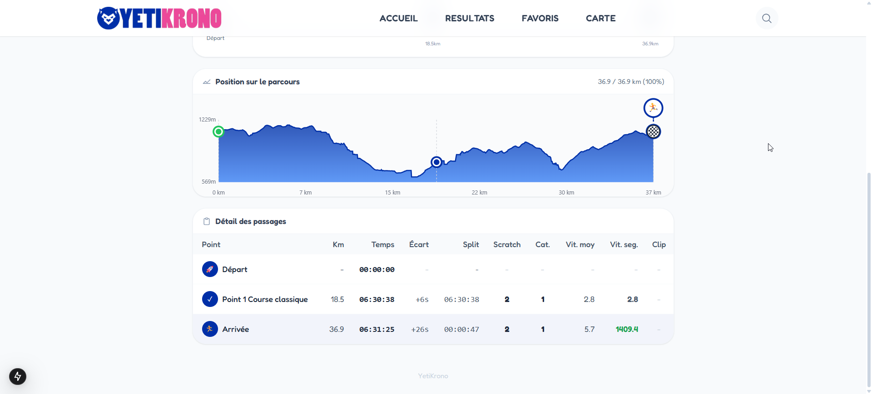Select the green start marker on chart

click(x=218, y=131)
